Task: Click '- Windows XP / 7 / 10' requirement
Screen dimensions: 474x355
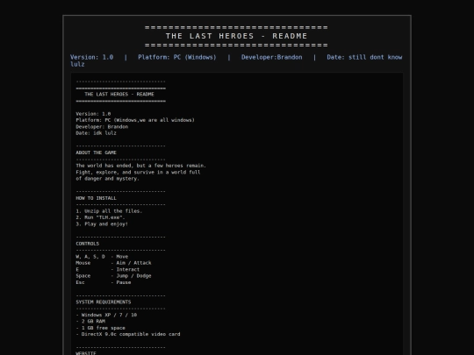Action: [106, 316]
